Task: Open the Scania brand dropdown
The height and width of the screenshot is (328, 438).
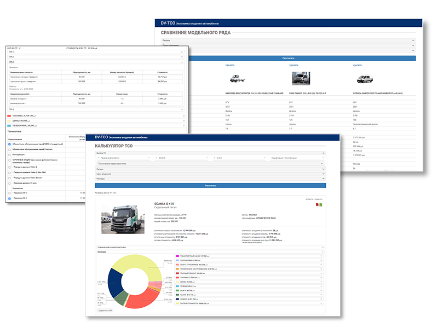Action: tap(182, 158)
